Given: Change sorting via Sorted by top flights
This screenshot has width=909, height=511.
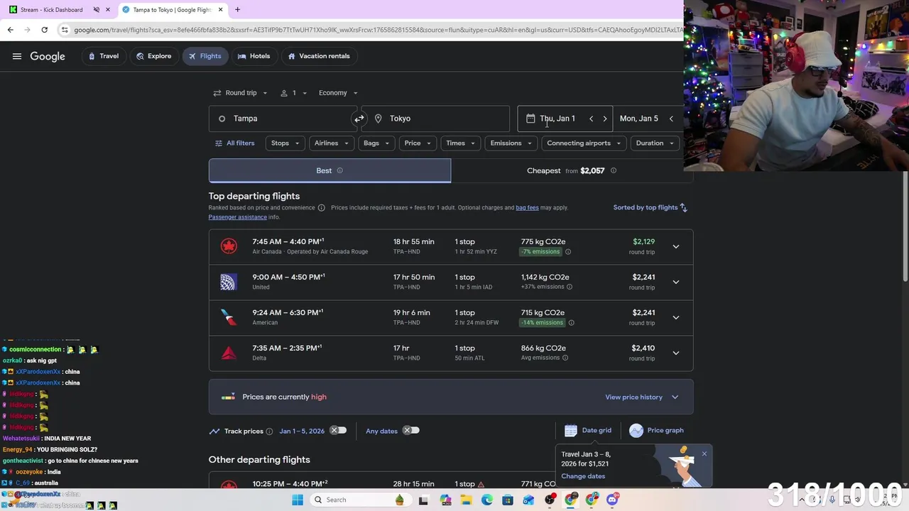Looking at the screenshot, I should [x=651, y=208].
